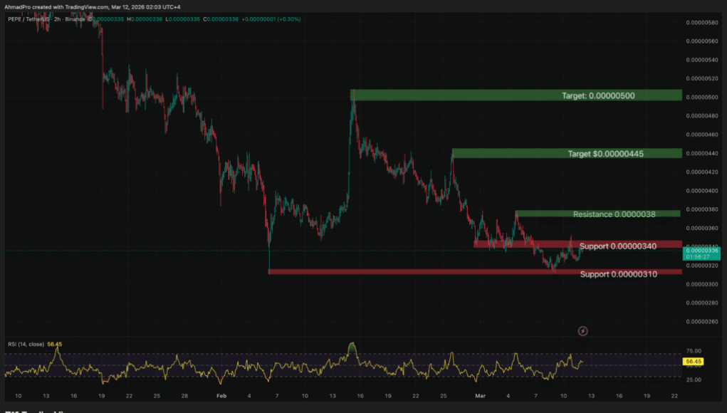
Task: Click the 0.00000260 price axis label
Action: [701, 321]
